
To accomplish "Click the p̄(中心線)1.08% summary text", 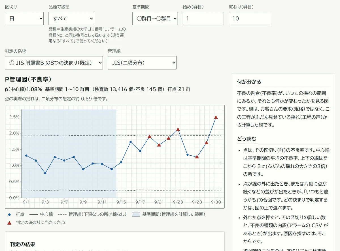I will point(24,89).
